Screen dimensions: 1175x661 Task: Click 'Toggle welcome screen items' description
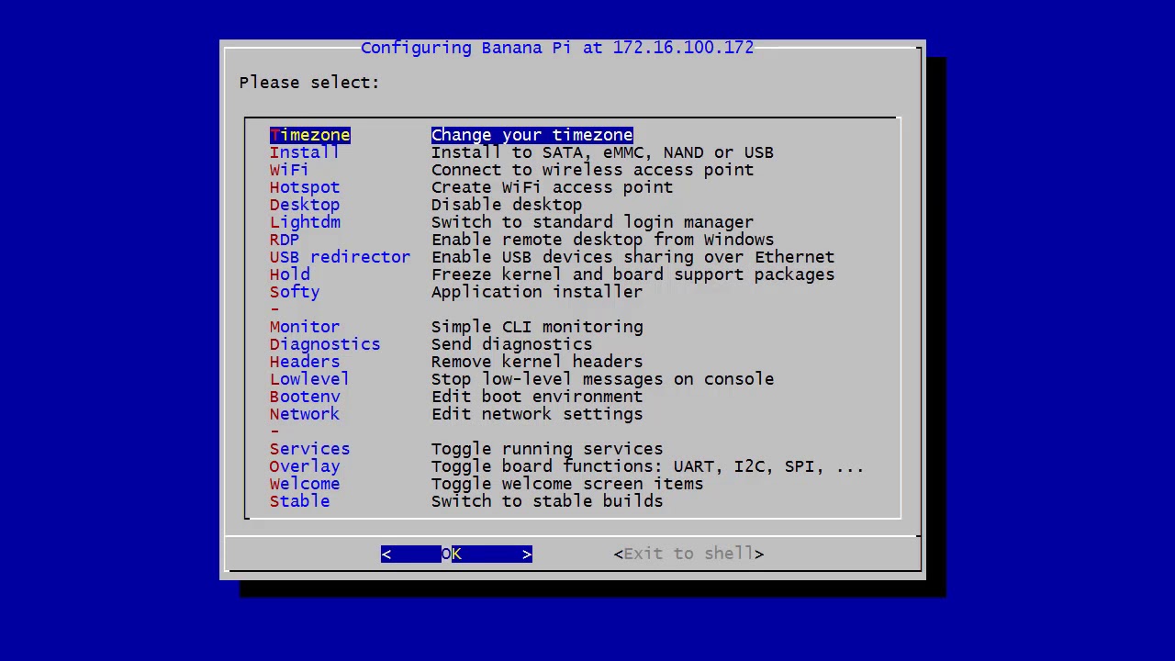tap(567, 484)
